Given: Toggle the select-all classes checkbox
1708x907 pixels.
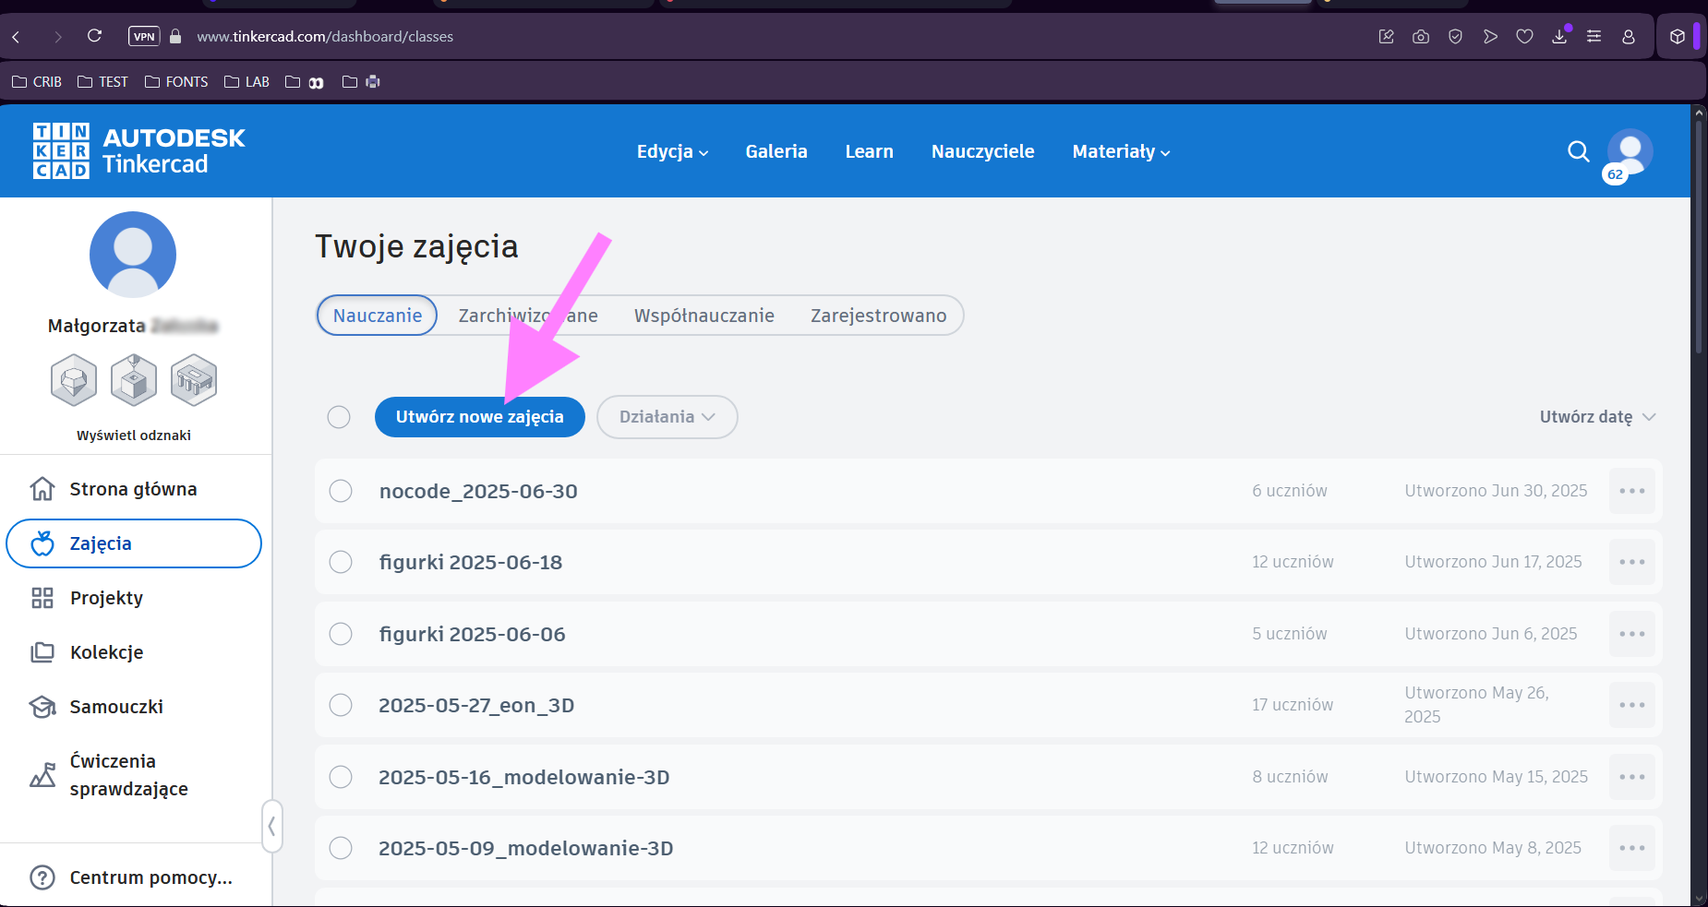Looking at the screenshot, I should coord(339,417).
